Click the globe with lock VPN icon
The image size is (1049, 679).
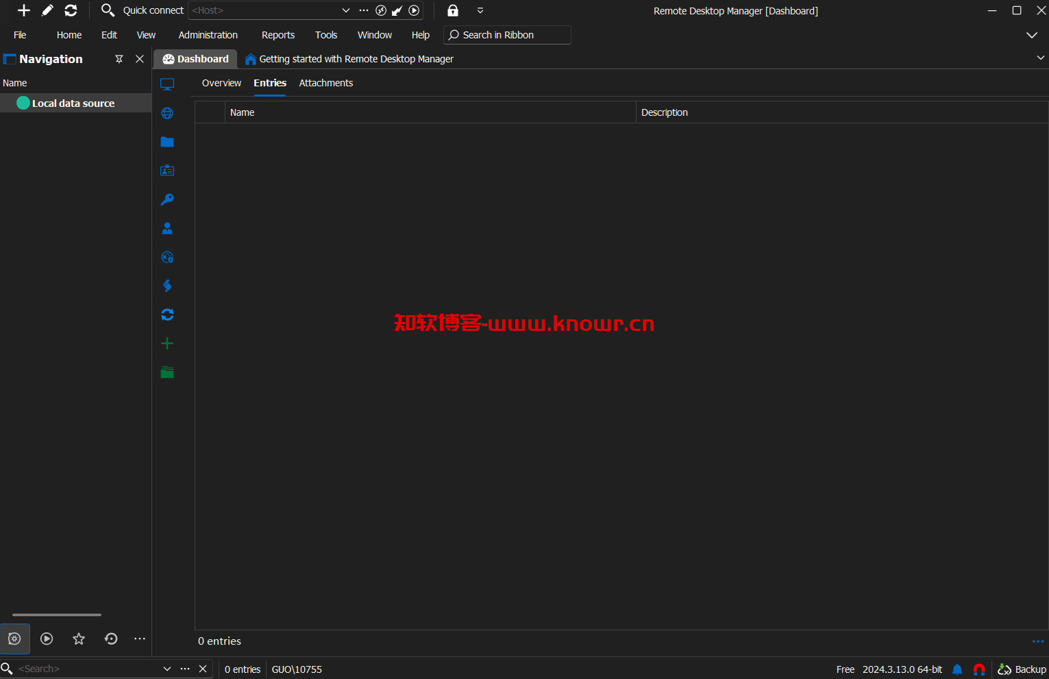(167, 257)
